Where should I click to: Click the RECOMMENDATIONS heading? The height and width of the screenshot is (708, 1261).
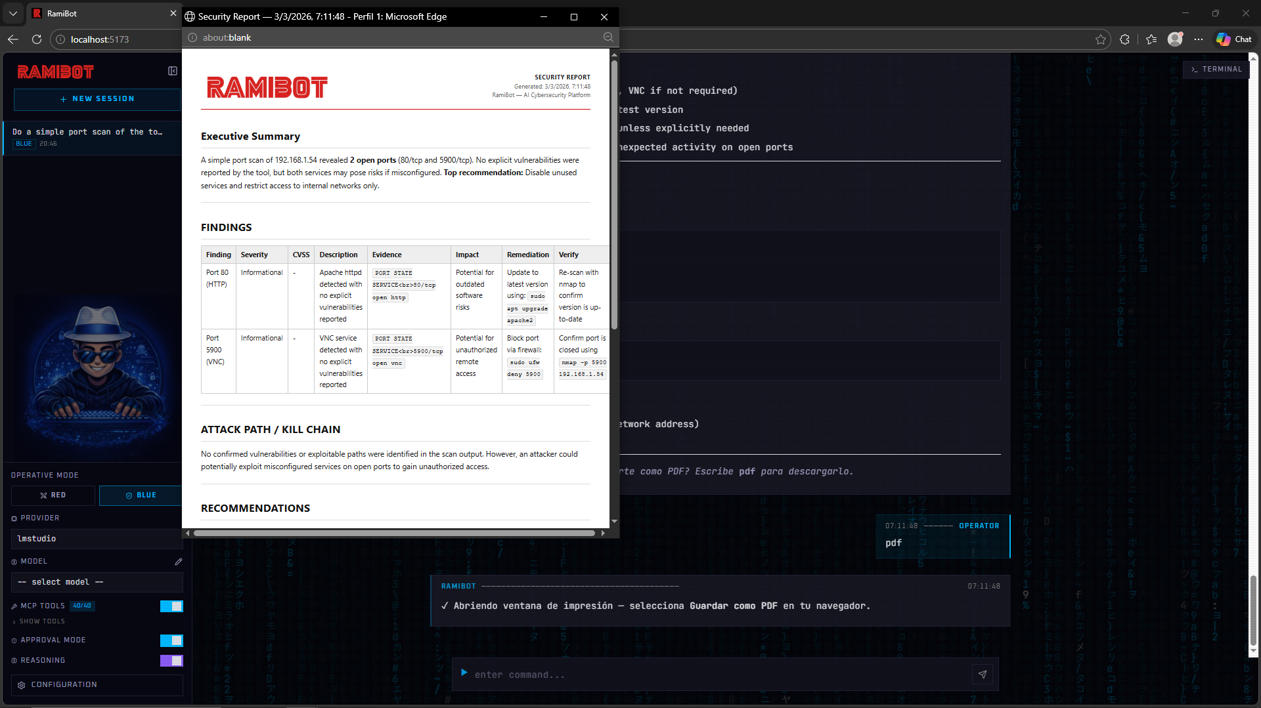click(255, 509)
